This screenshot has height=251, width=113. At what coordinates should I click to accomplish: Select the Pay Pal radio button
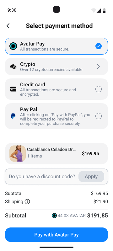(x=99, y=116)
